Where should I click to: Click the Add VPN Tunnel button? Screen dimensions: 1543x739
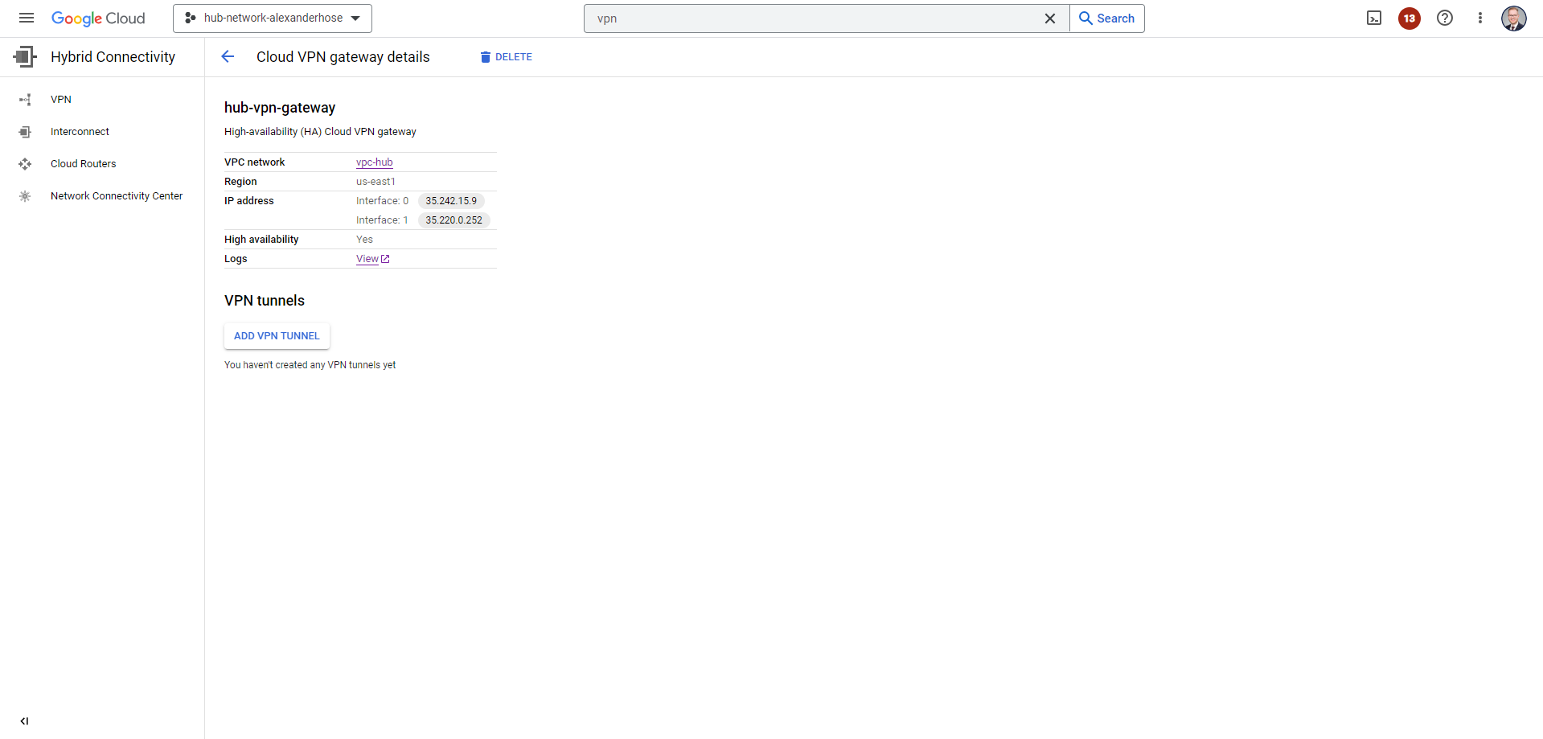[x=277, y=336]
